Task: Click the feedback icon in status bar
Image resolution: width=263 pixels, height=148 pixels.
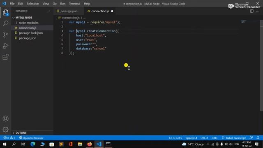Action: click(x=251, y=138)
